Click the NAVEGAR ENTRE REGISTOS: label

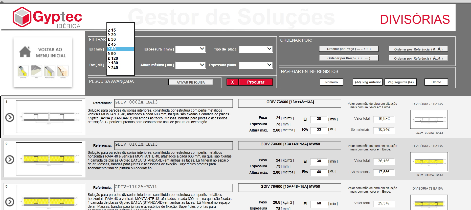point(310,72)
